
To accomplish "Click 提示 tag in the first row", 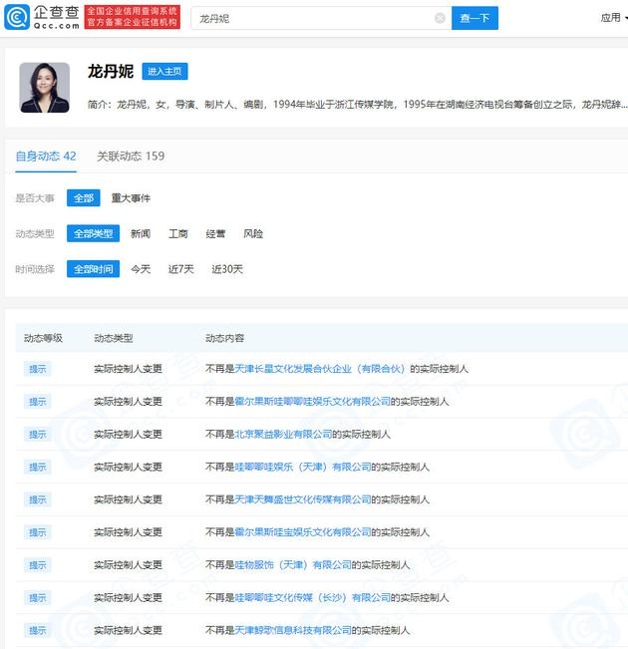I will (38, 369).
